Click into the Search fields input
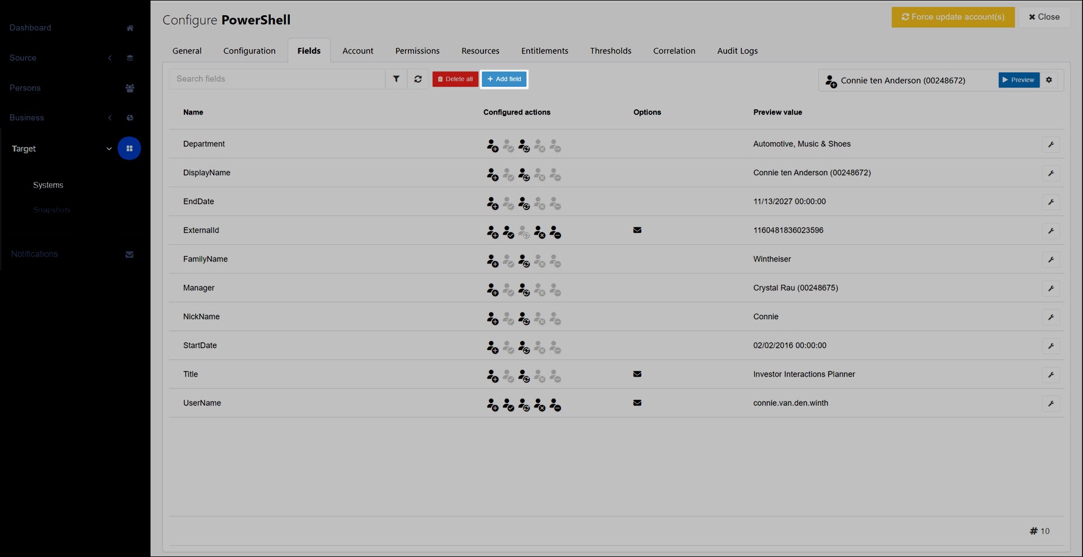 pos(277,79)
